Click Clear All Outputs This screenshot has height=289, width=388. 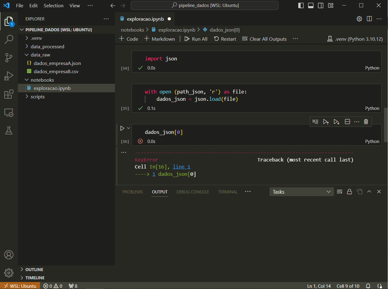click(264, 39)
